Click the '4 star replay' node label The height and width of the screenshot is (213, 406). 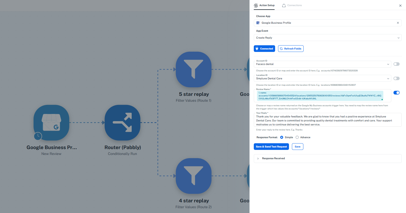[x=194, y=201]
